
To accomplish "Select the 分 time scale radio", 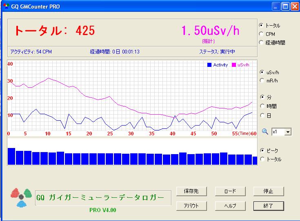I will click(262, 97).
